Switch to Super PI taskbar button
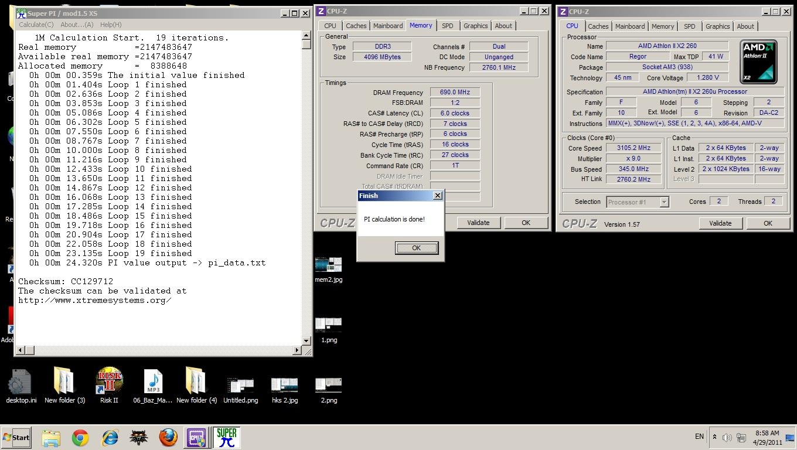This screenshot has height=450, width=797. 226,438
